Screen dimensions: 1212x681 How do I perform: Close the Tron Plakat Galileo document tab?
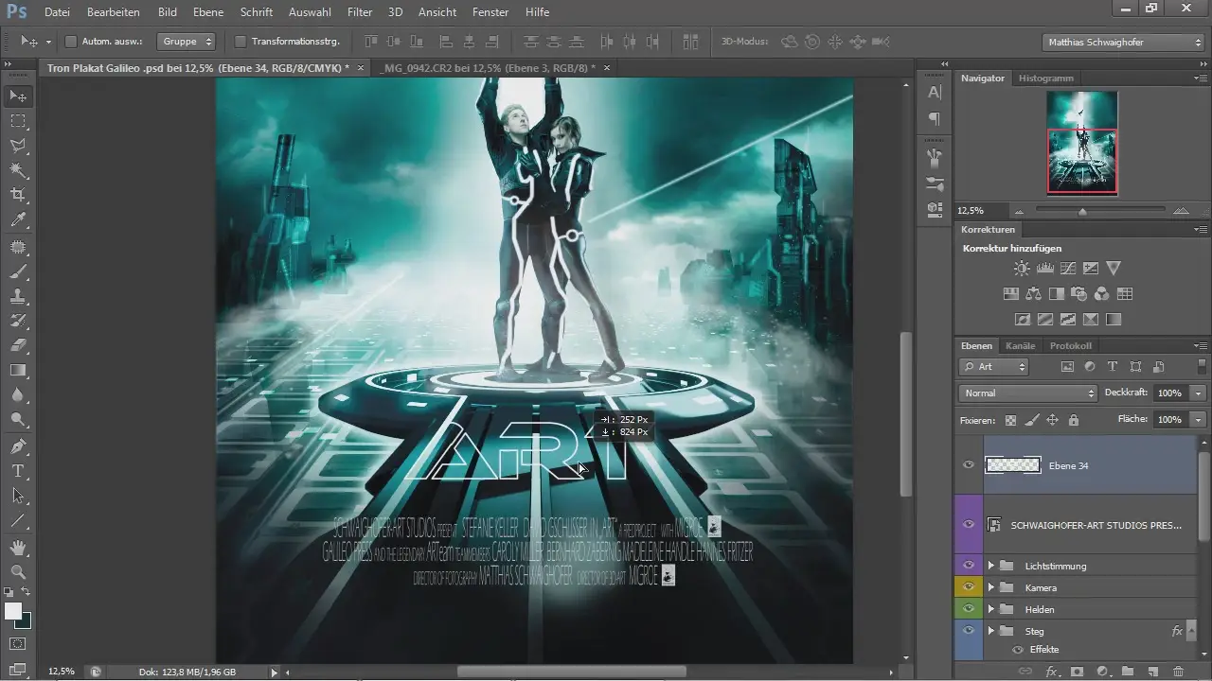pyautogui.click(x=361, y=68)
